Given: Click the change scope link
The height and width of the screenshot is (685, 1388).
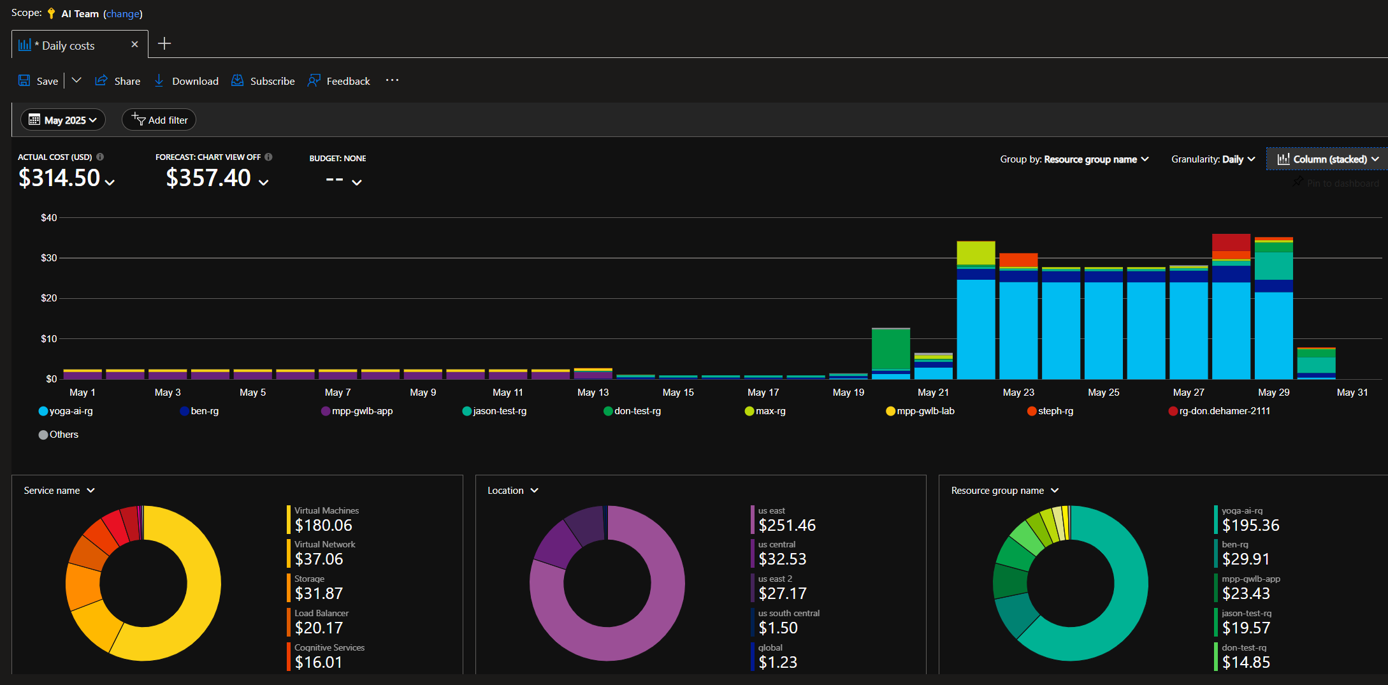Looking at the screenshot, I should pyautogui.click(x=122, y=13).
